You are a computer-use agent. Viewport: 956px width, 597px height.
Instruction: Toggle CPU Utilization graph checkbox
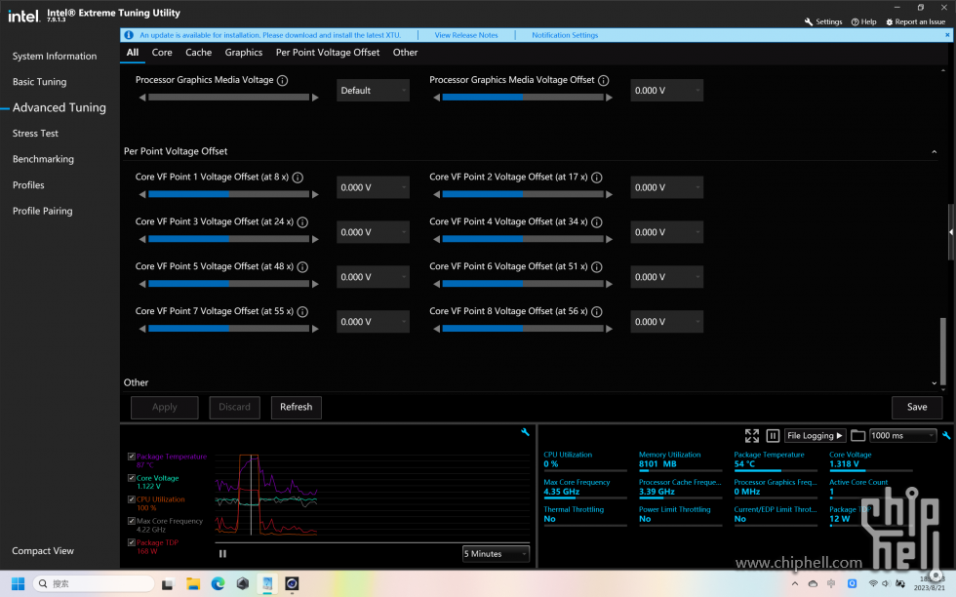(131, 499)
